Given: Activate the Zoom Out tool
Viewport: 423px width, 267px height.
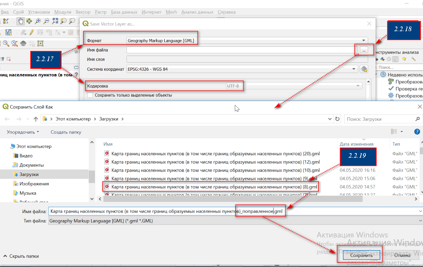Looking at the screenshot, I should click(46, 21).
